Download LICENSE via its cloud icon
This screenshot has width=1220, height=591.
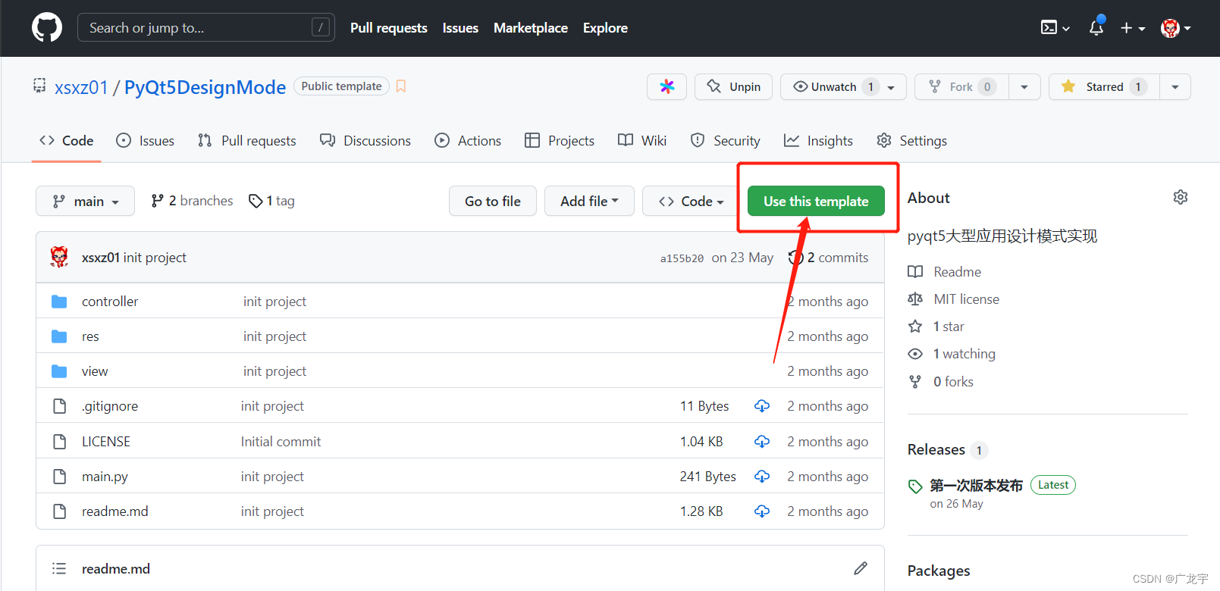[762, 441]
